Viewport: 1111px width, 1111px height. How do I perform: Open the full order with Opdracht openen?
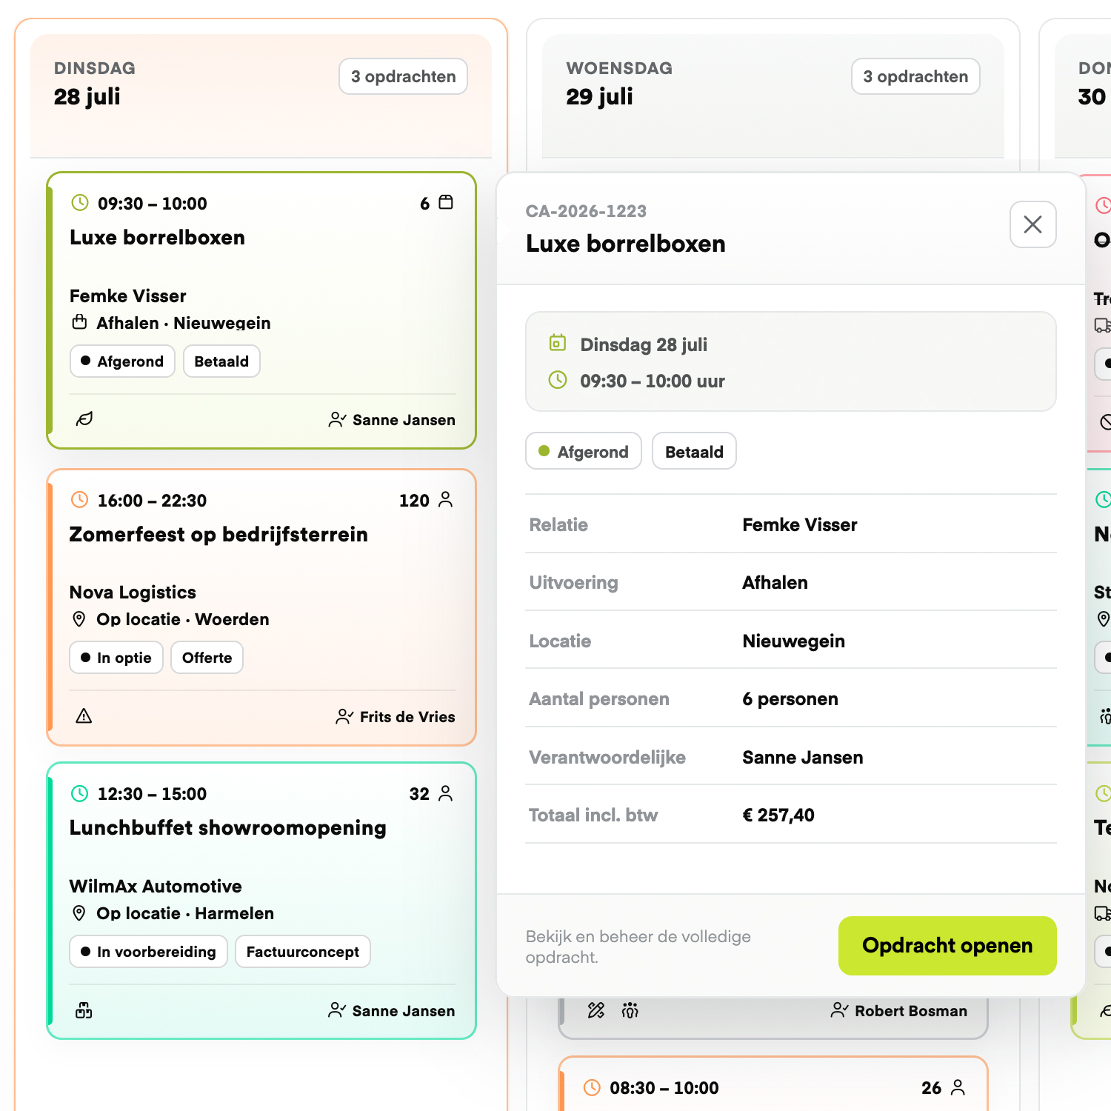tap(947, 946)
